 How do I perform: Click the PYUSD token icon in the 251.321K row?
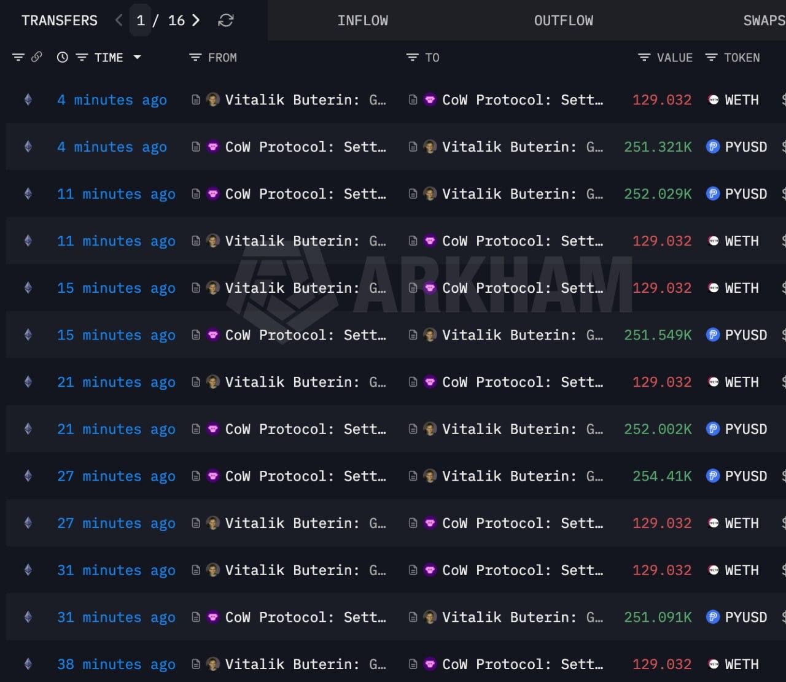pos(713,147)
